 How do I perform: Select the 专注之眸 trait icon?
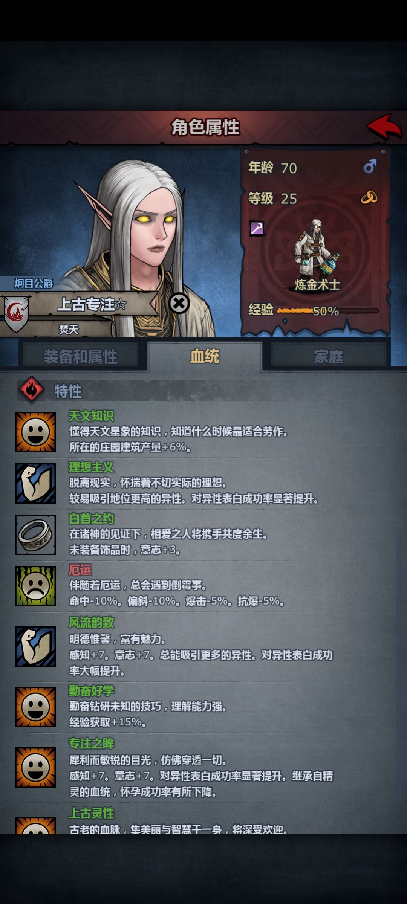(35, 767)
